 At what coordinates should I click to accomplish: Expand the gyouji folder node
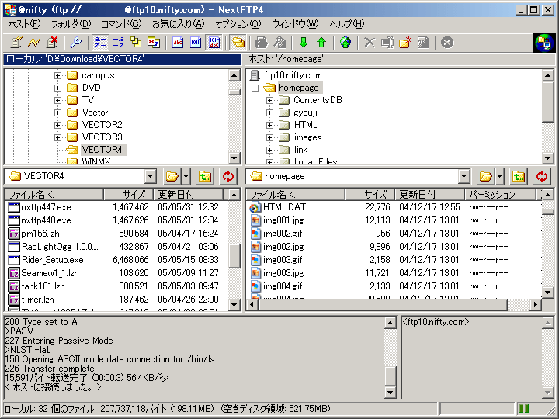[269, 113]
